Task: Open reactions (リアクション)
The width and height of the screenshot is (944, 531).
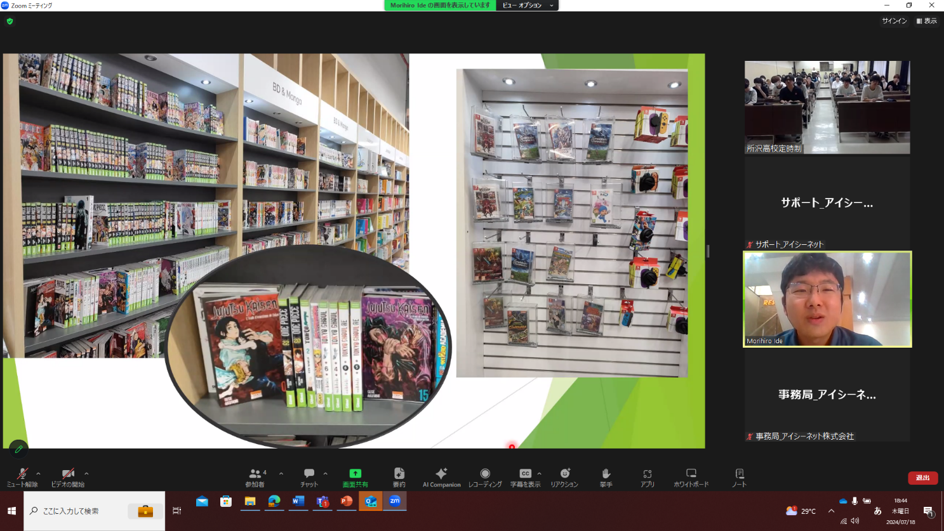Action: 564,478
